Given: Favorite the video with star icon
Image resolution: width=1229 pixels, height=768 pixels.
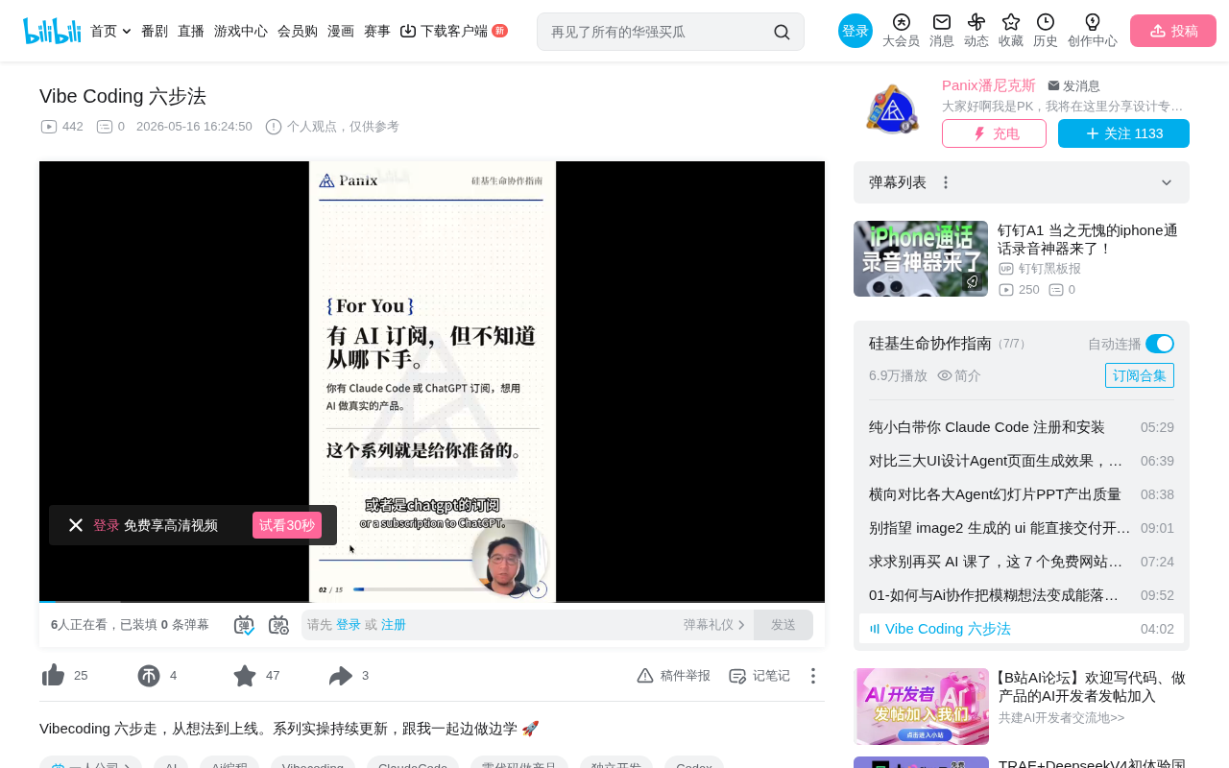Looking at the screenshot, I should click(245, 676).
